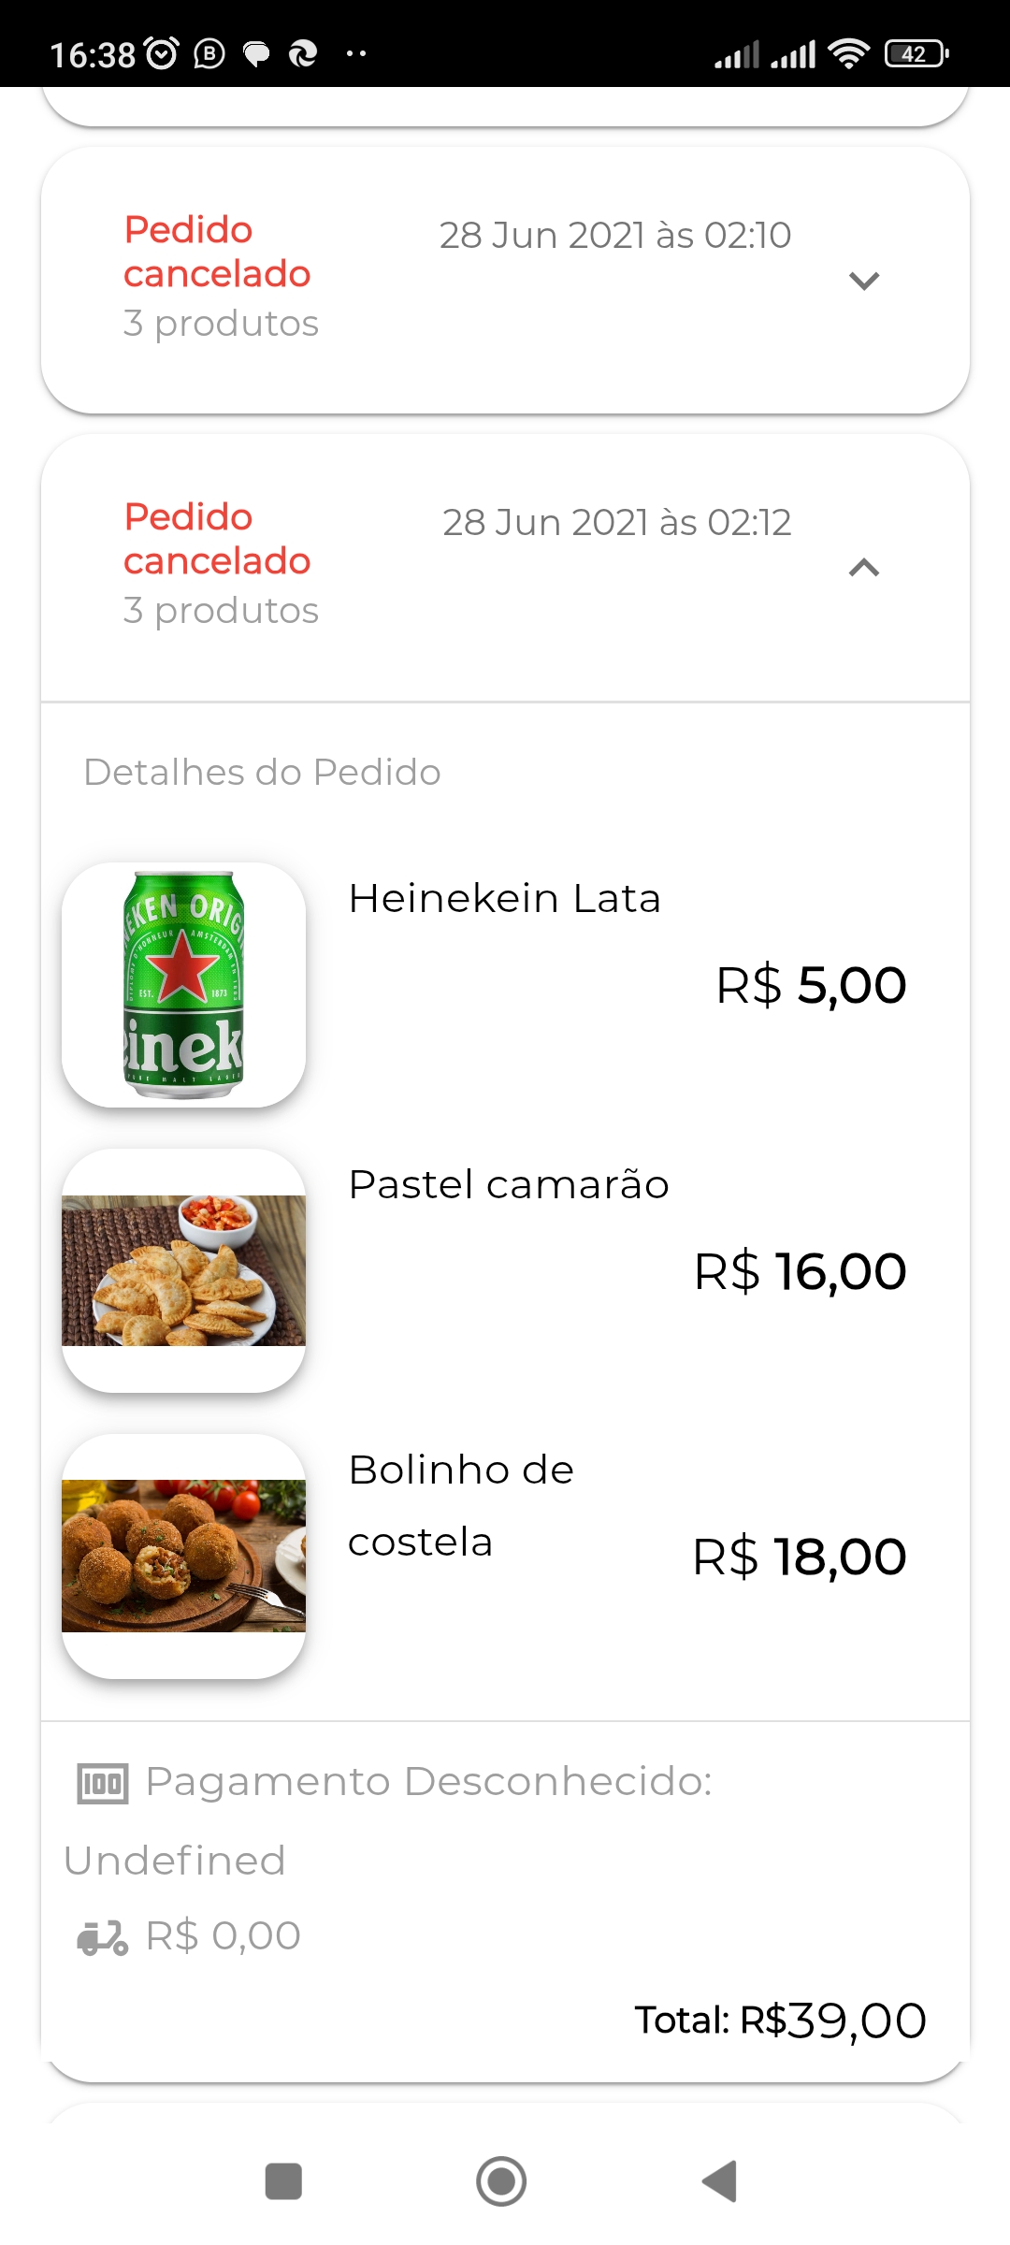Tap the chat bubble notification icon
Screen dimensions: 1010x2245
(256, 54)
